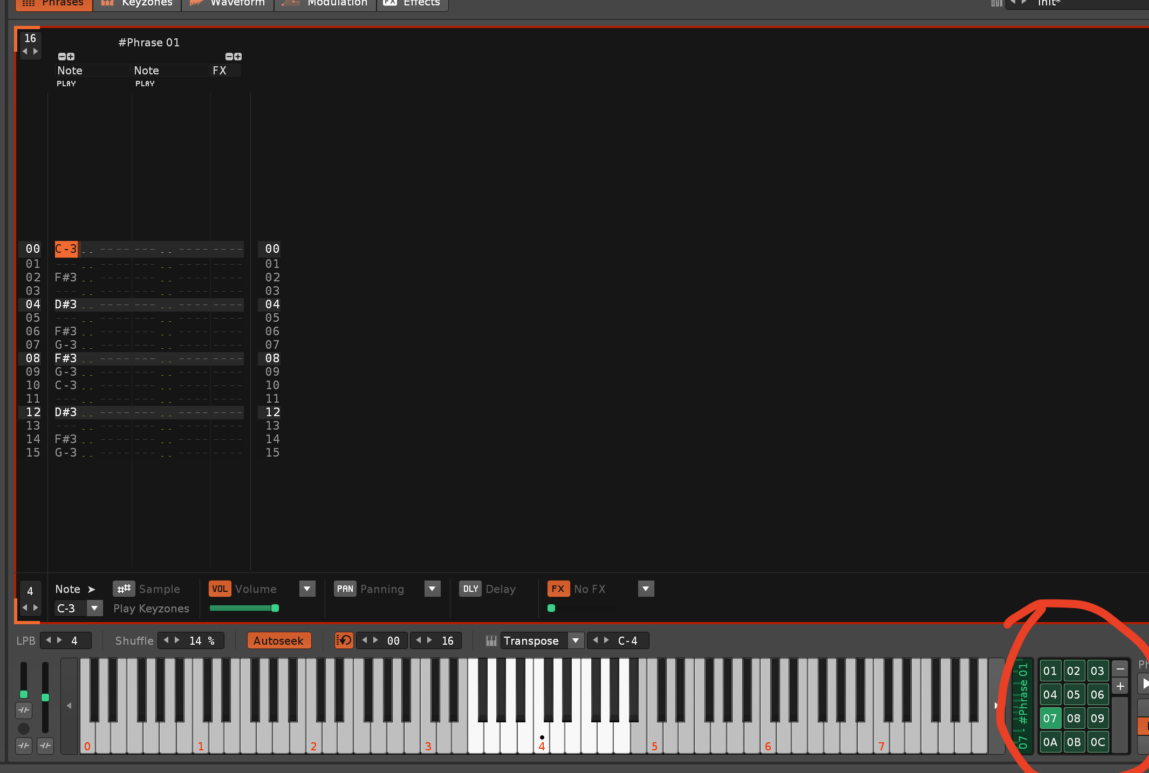Click the first Note column header
Viewport: 1149px width, 773px height.
93,71
